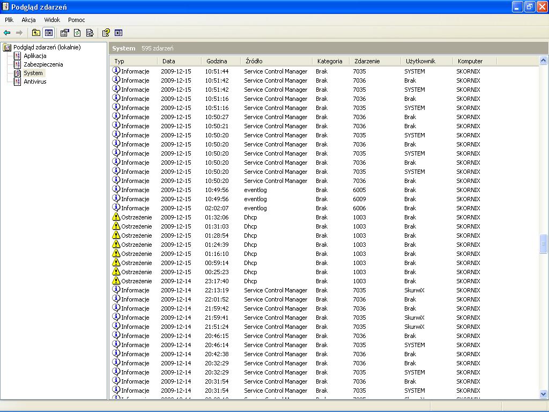Click the Event Viewer title bar icon
Viewport: 549px width, 412px height.
tap(5, 6)
